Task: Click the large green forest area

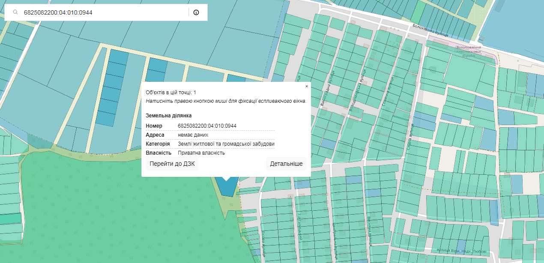Action: (x=107, y=206)
